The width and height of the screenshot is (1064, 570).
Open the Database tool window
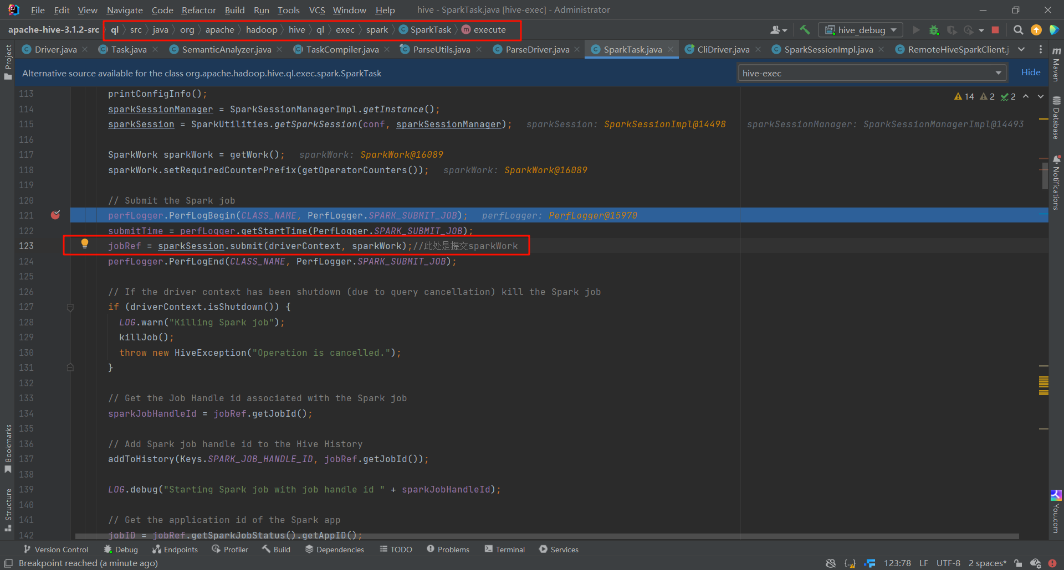click(x=1056, y=118)
